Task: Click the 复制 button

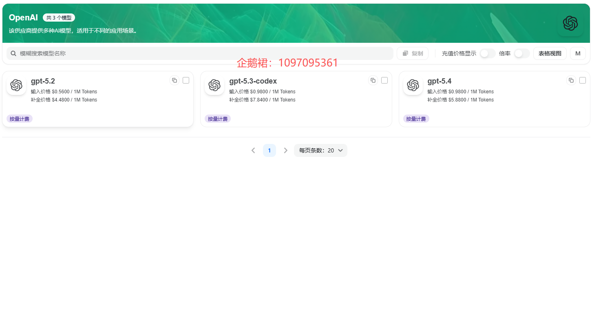Action: (x=413, y=53)
